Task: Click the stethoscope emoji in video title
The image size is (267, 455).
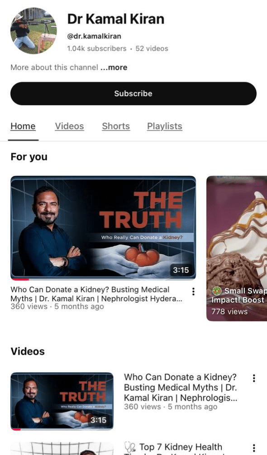Action: [x=130, y=446]
